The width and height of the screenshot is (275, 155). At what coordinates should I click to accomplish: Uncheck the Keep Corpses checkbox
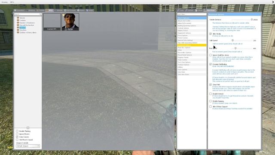[17, 137]
